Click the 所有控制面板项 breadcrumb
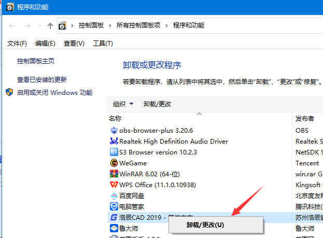The height and width of the screenshot is (238, 323). click(x=138, y=25)
